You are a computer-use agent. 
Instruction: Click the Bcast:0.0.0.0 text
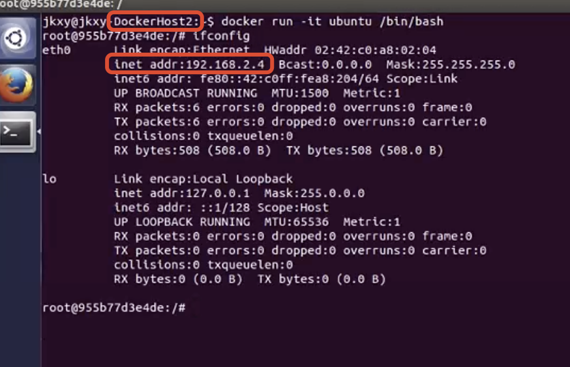pyautogui.click(x=325, y=64)
